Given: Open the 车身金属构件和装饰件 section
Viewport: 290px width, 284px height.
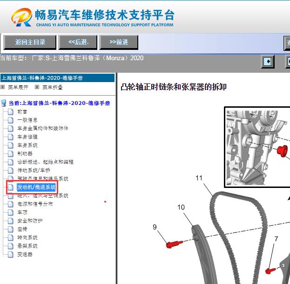Looking at the screenshot, I should pyautogui.click(x=43, y=128).
